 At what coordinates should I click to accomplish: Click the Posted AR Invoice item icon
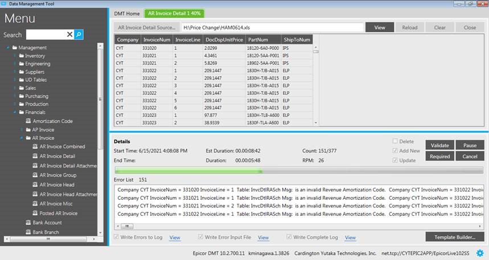click(x=35, y=213)
